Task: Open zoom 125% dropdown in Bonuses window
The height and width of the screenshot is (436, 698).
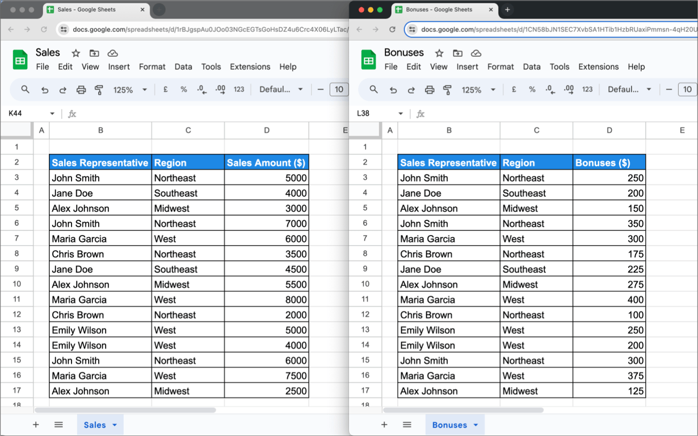Action: click(x=493, y=90)
